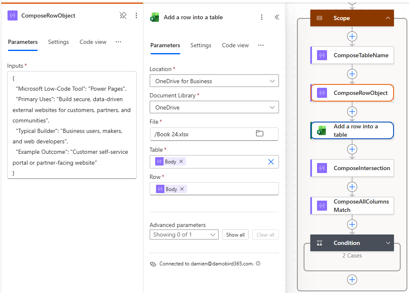Click the ComposeRowObject header compose icon
This screenshot has height=293, width=409.
coord(13,15)
